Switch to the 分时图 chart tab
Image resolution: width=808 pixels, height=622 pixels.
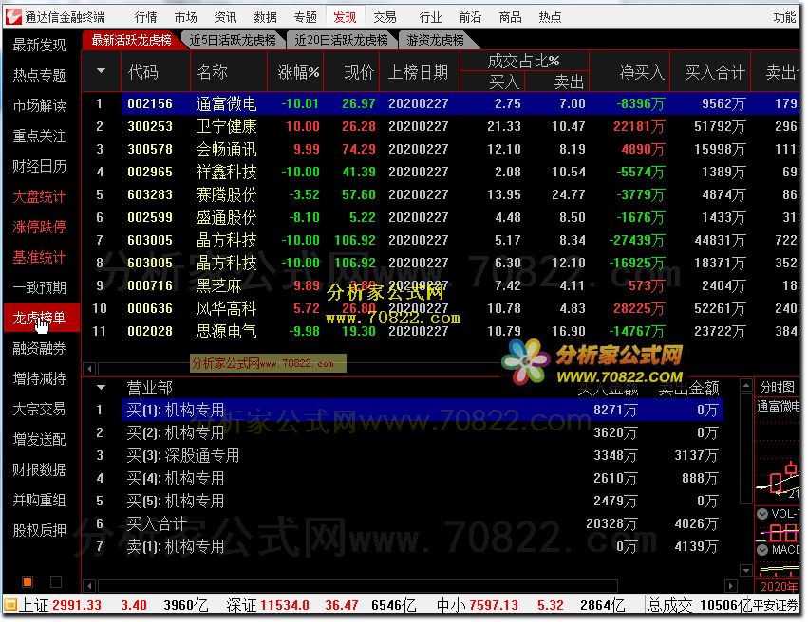pos(777,387)
